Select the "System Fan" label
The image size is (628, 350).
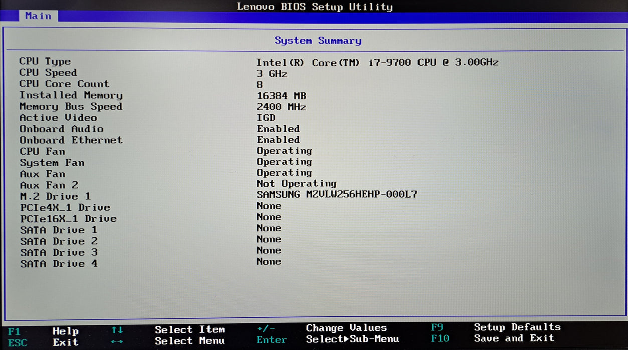pyautogui.click(x=52, y=163)
